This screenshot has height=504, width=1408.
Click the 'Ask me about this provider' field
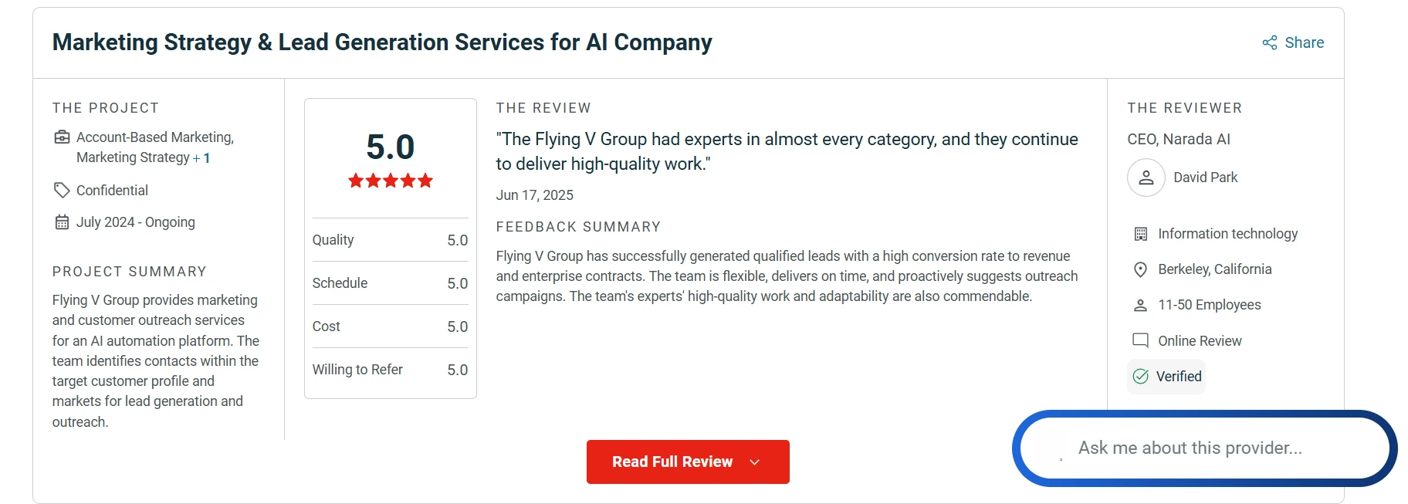click(1204, 448)
